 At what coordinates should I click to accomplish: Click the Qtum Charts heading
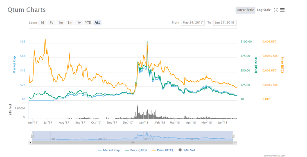(27, 10)
